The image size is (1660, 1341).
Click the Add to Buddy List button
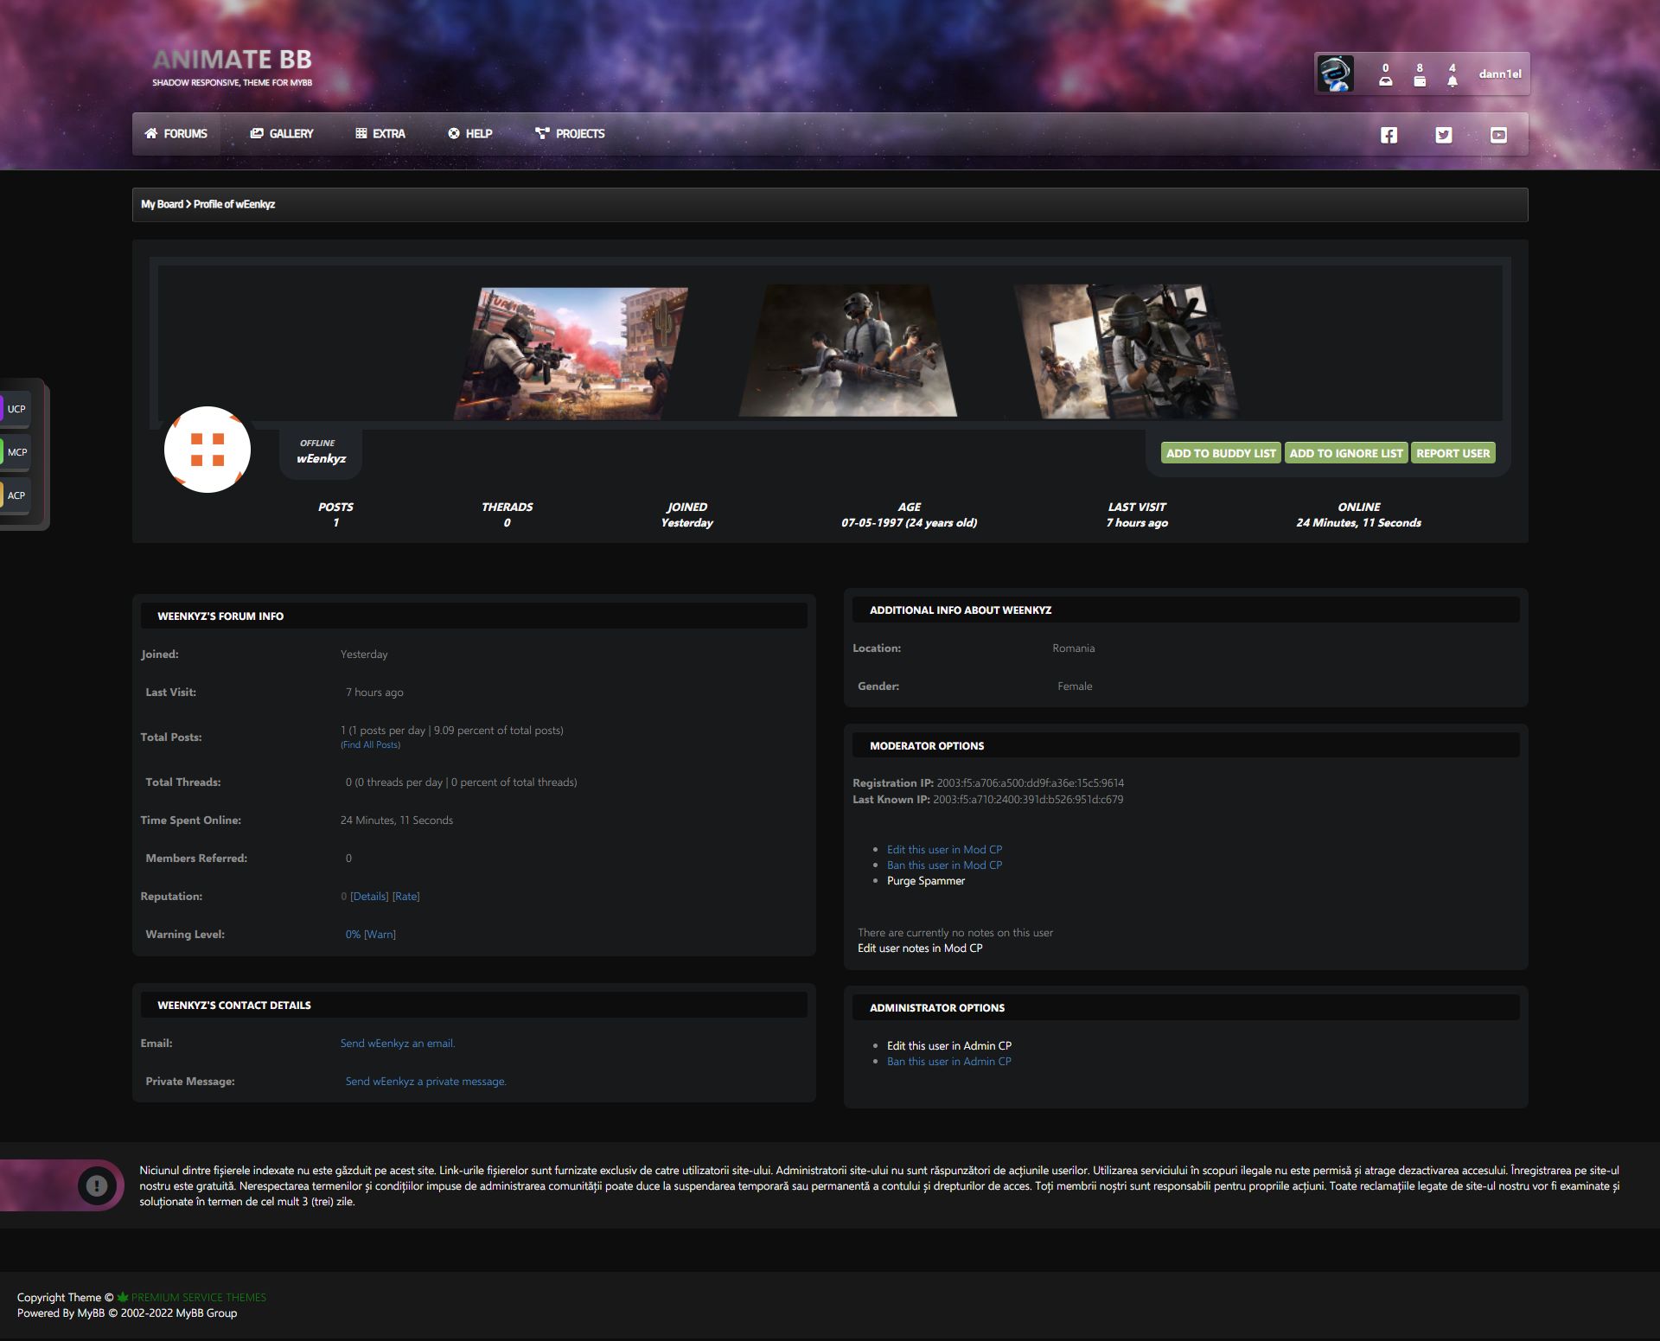coord(1220,453)
